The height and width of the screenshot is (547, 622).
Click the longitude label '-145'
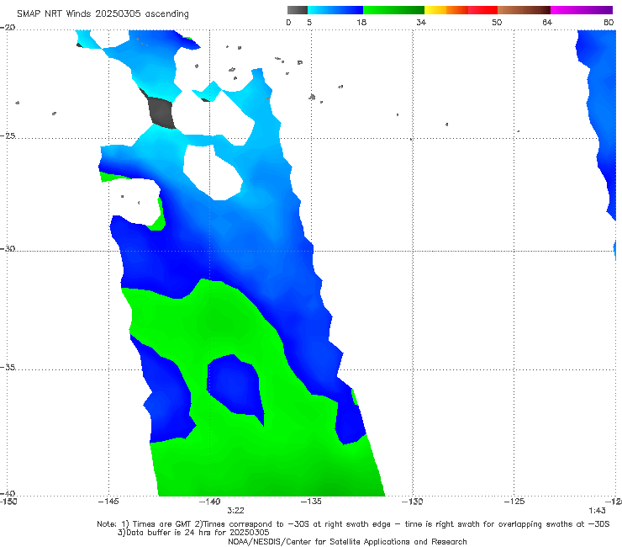108,502
